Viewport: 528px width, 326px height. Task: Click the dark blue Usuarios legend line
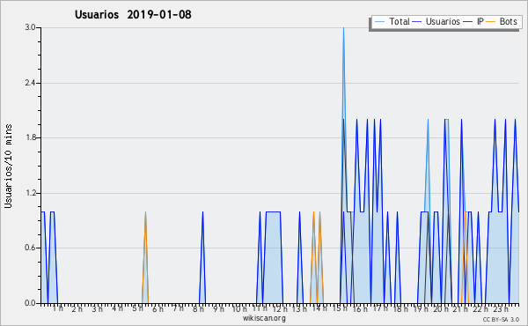tap(417, 22)
